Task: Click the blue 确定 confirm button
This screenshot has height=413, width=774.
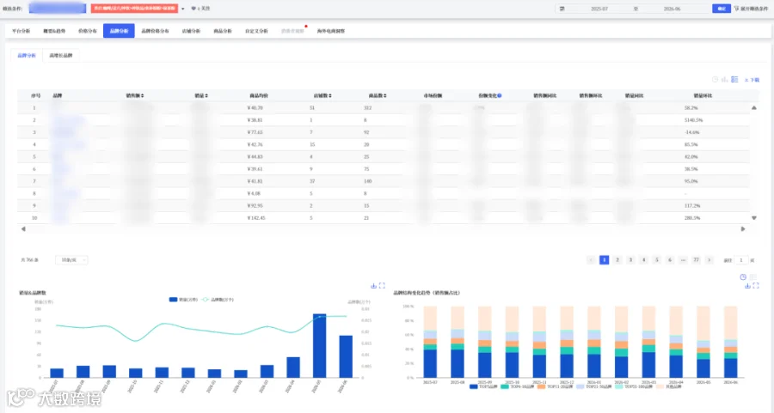Action: tap(722, 9)
